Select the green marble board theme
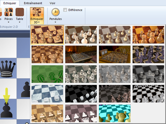Image resolution: width=166 pixels, height=124 pixels. coord(81,74)
